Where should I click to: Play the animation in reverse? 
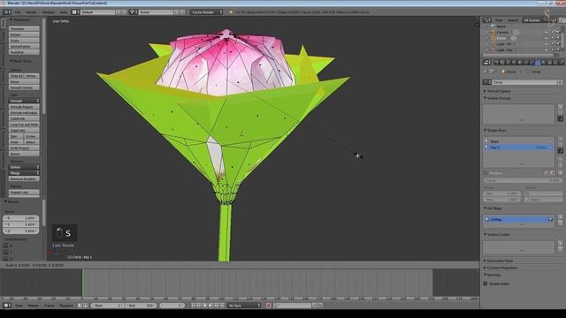[205, 306]
